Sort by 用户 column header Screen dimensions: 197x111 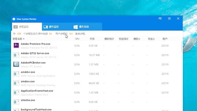[165, 39]
